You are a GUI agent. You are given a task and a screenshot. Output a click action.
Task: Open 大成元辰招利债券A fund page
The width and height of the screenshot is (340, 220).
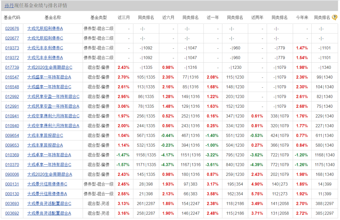45,28
